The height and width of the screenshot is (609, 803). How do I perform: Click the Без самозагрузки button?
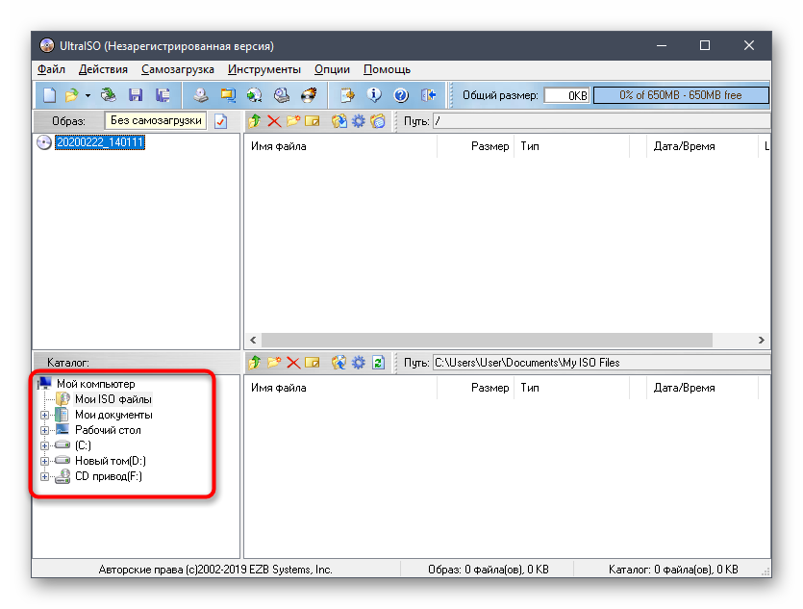tap(156, 121)
